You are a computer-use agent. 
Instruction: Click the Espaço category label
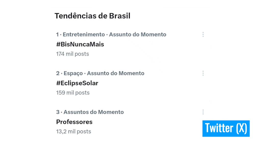click(x=73, y=73)
